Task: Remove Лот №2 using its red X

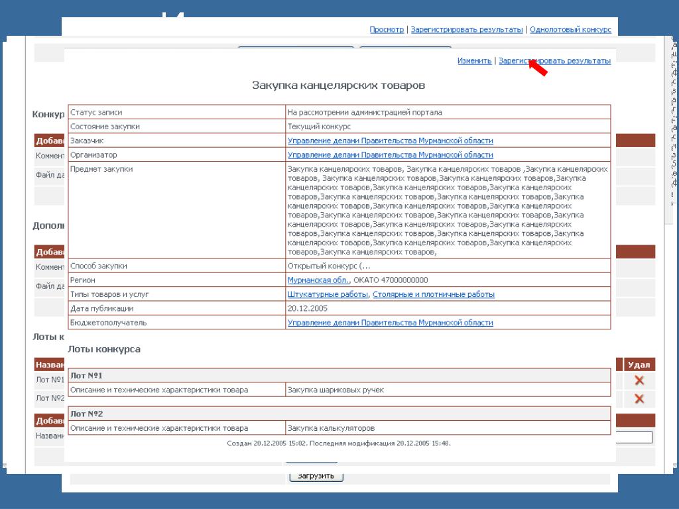Action: point(639,398)
